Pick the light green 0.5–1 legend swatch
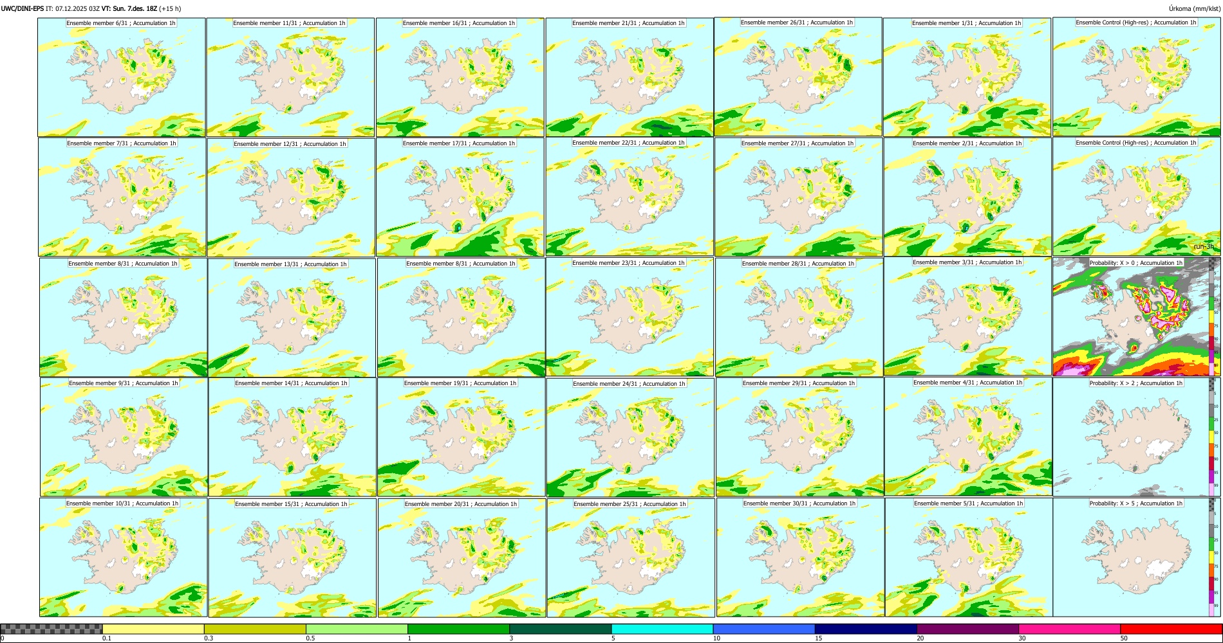This screenshot has height=643, width=1223. pyautogui.click(x=357, y=629)
